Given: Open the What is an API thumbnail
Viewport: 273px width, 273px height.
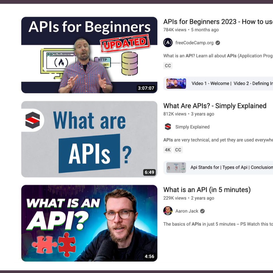Looking at the screenshot, I should (x=89, y=224).
